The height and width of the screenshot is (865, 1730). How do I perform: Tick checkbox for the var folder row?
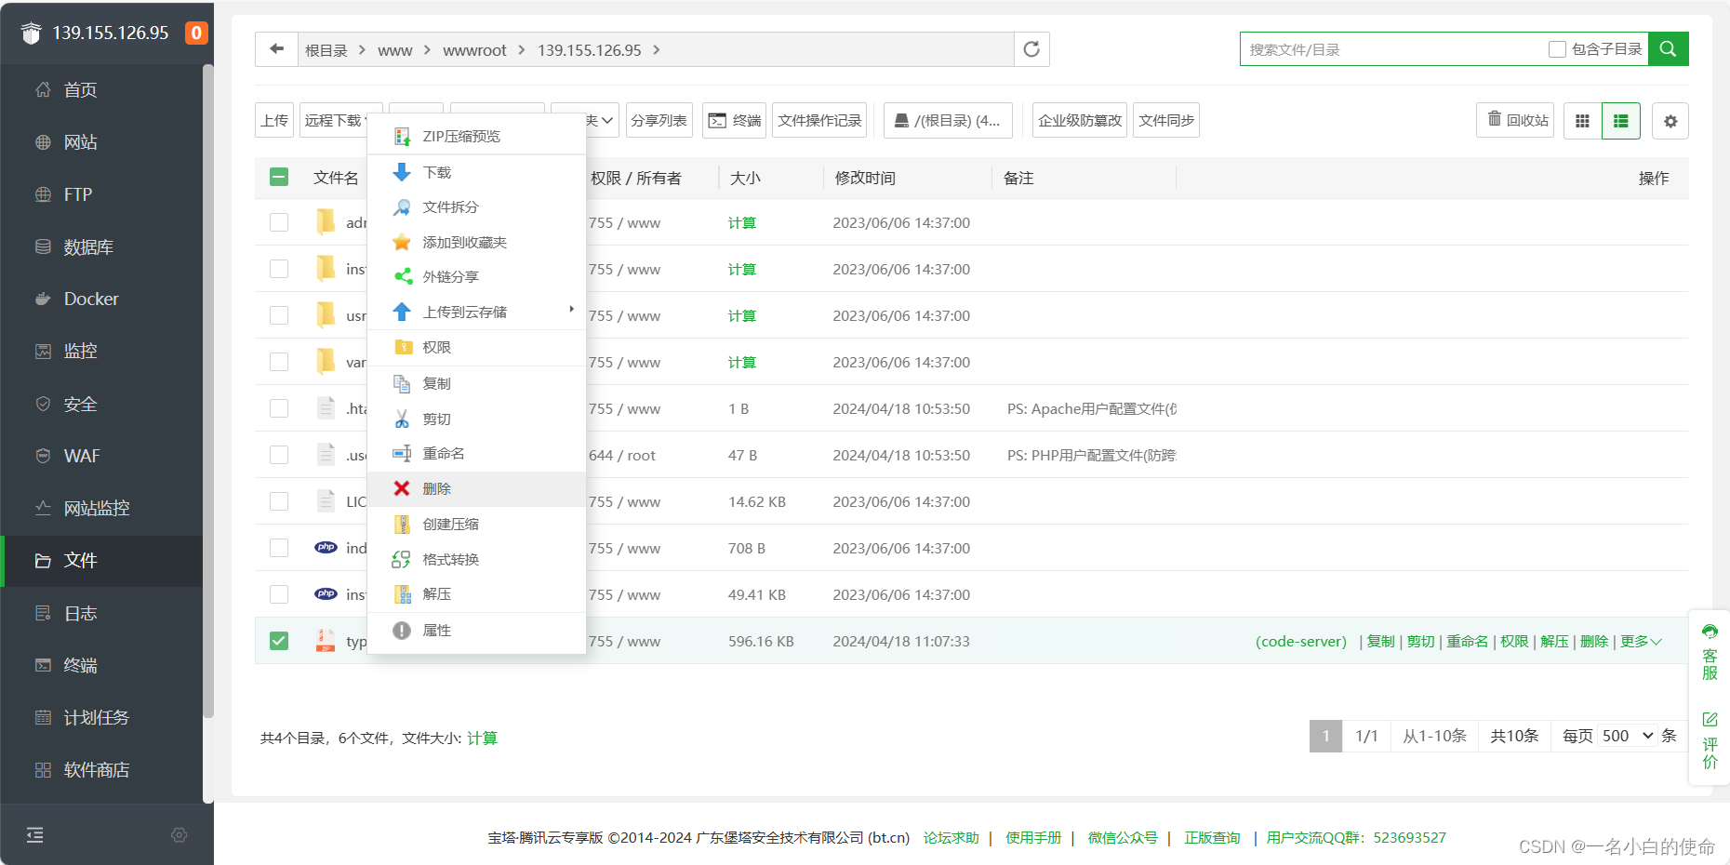pos(279,362)
